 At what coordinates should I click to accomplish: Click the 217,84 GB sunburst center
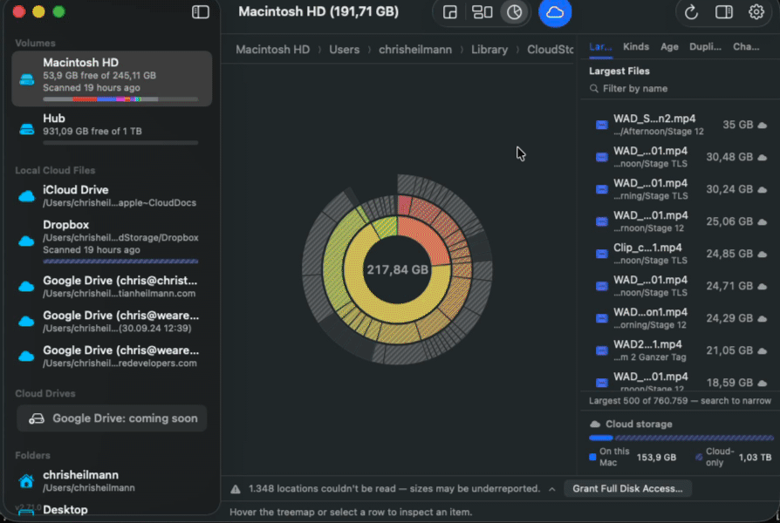click(x=397, y=270)
